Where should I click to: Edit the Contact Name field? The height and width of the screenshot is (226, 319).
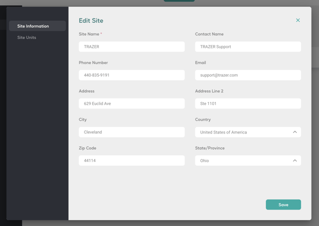point(248,47)
